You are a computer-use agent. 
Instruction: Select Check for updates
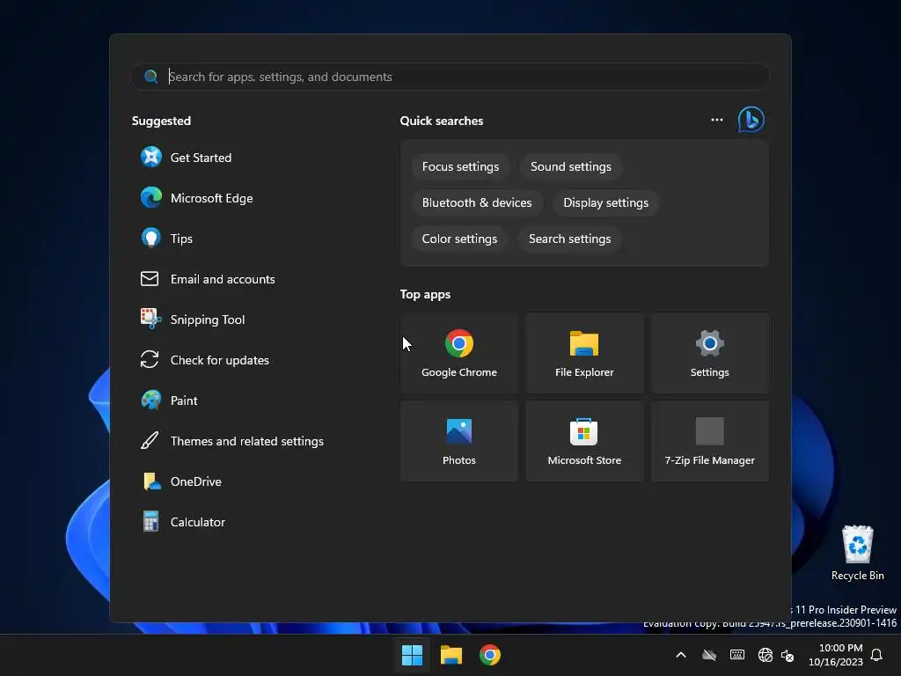[x=205, y=360]
